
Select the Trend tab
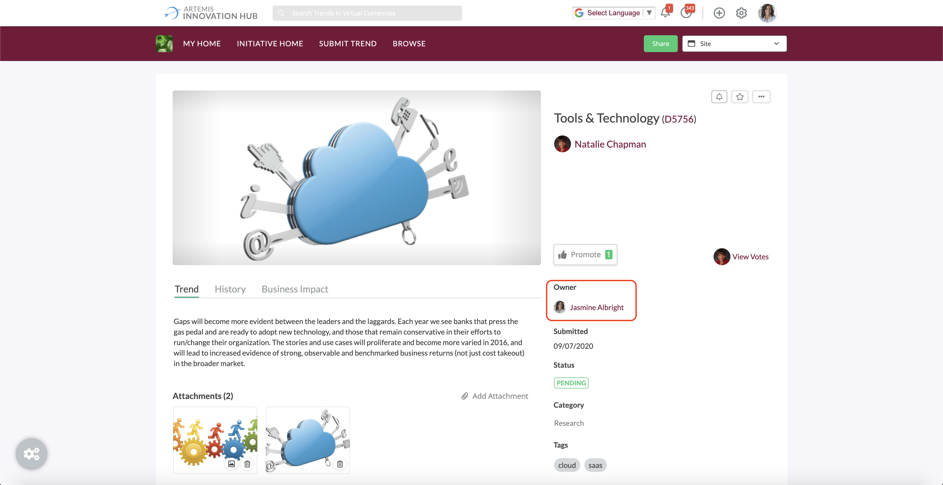tap(187, 289)
